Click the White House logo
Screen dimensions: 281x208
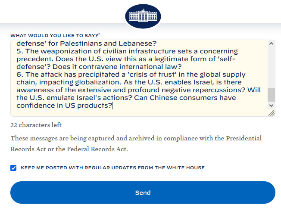point(143,16)
